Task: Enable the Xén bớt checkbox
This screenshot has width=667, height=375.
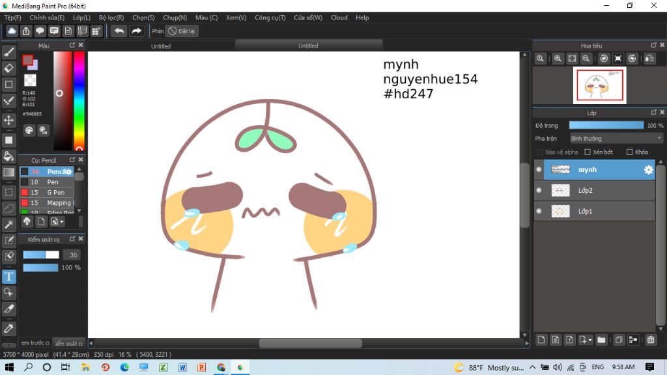Action: 588,152
